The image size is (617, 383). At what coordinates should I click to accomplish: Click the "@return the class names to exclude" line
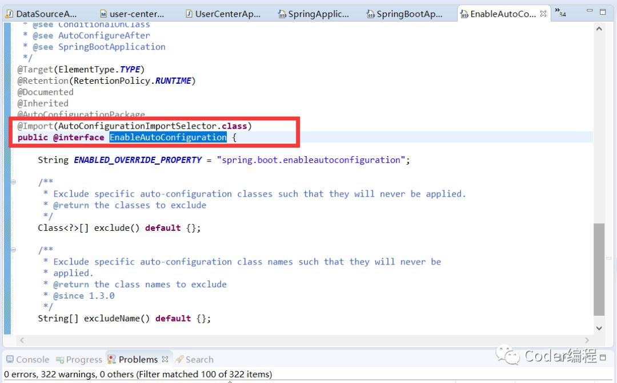click(140, 284)
